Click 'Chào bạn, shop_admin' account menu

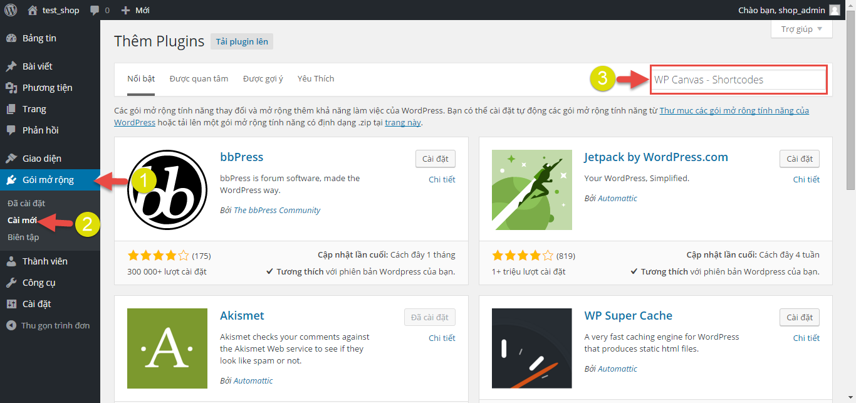(790, 10)
